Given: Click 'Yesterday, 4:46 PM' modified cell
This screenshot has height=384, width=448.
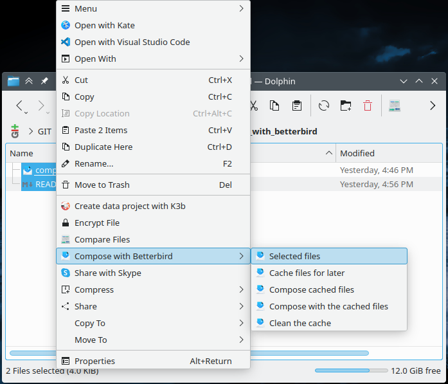Looking at the screenshot, I should (376, 170).
